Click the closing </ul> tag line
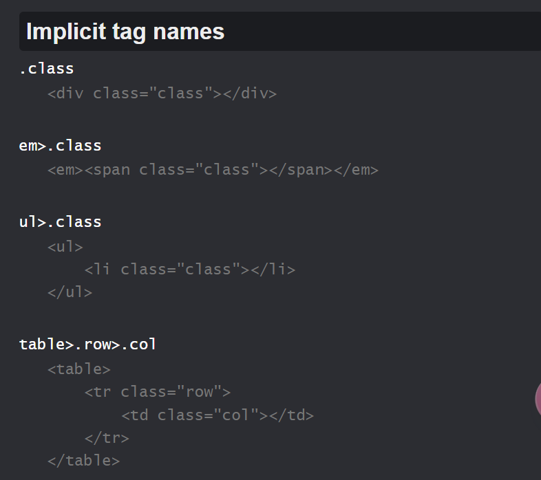The image size is (541, 480). (70, 292)
